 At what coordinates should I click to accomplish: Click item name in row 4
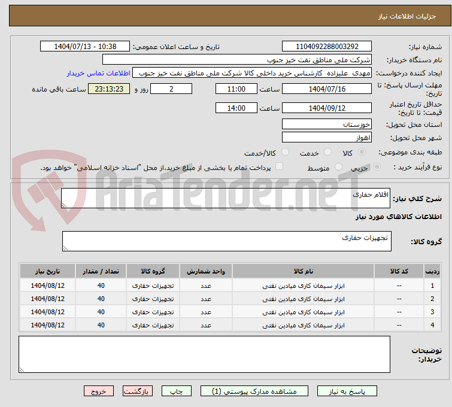304,325
